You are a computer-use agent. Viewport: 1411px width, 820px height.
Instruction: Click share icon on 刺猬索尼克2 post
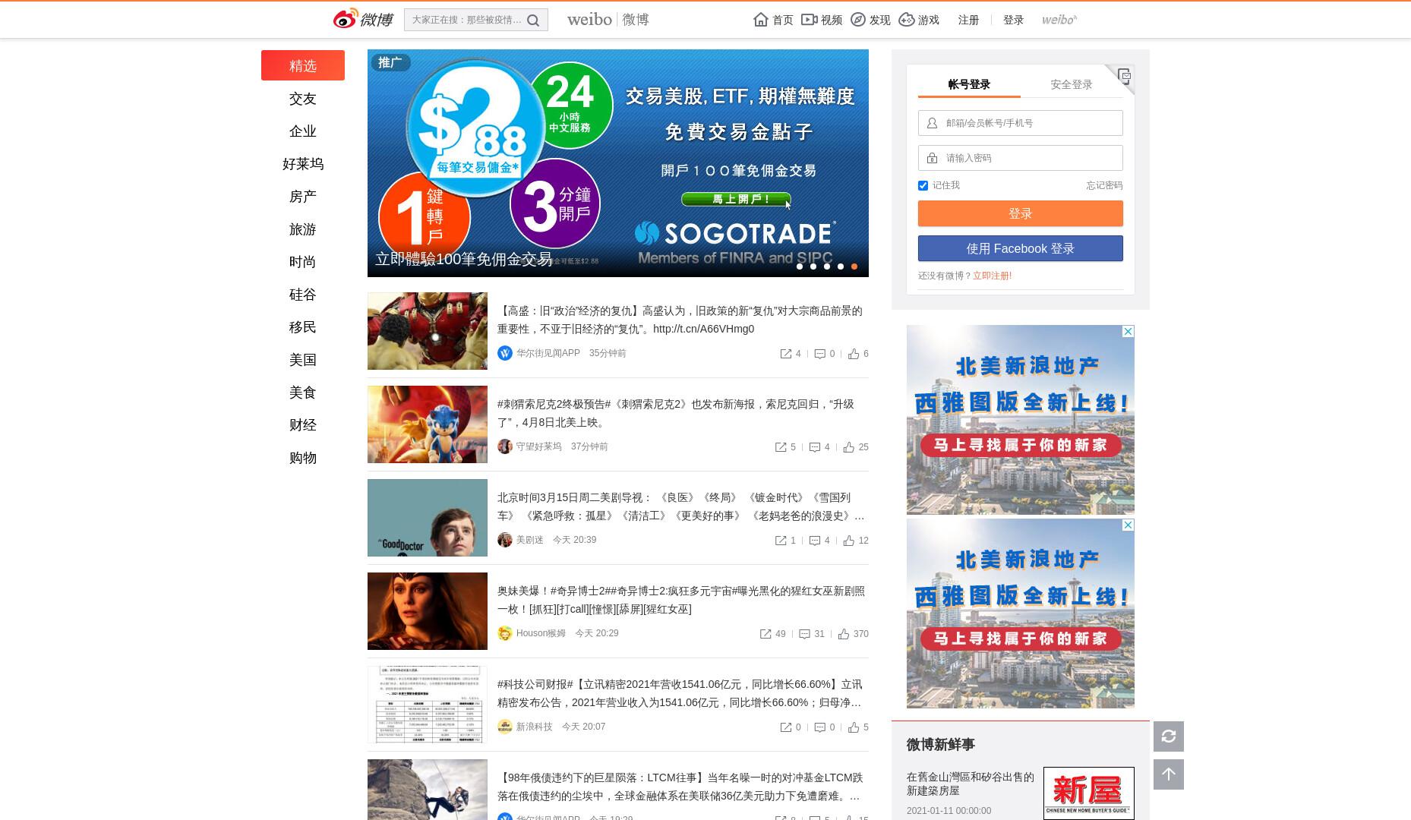pos(781,447)
